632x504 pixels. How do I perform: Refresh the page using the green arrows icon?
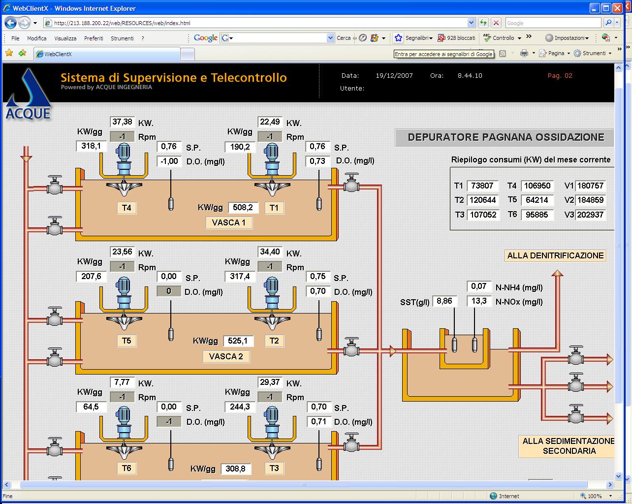click(x=483, y=23)
